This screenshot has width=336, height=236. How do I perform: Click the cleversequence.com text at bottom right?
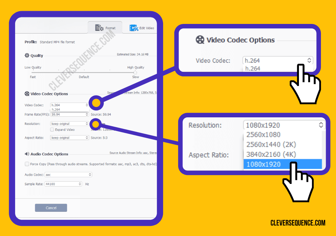[x=298, y=223]
